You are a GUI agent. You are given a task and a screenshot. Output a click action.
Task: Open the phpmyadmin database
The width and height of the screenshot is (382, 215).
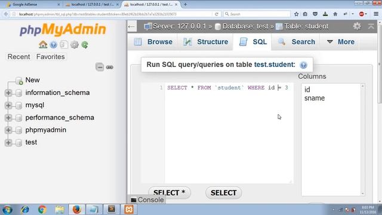(46, 130)
